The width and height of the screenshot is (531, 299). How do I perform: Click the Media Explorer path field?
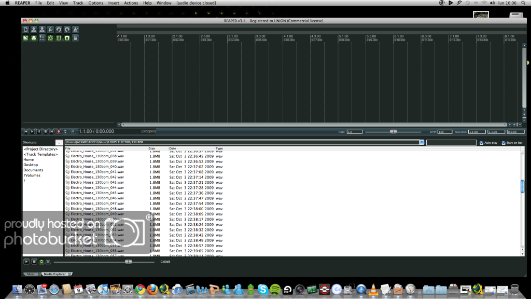242,142
